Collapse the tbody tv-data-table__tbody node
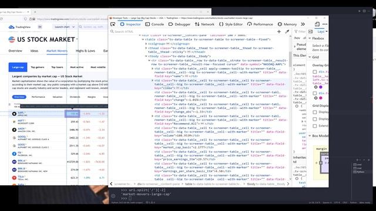Viewport: 376px width, 211px height. pos(146,56)
